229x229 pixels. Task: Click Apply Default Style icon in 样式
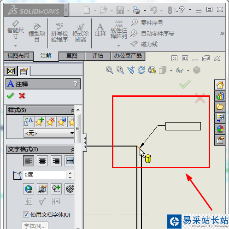29,122
